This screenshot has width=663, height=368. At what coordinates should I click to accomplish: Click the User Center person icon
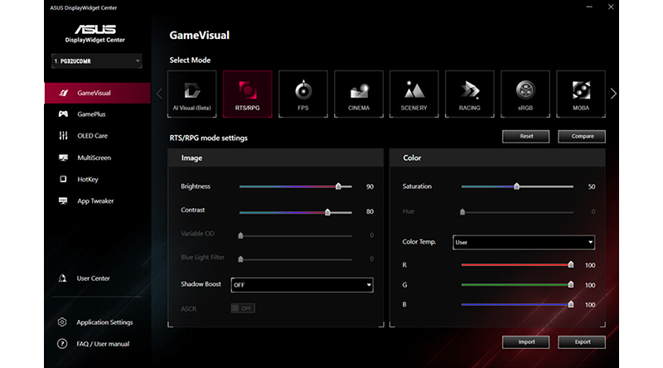62,278
